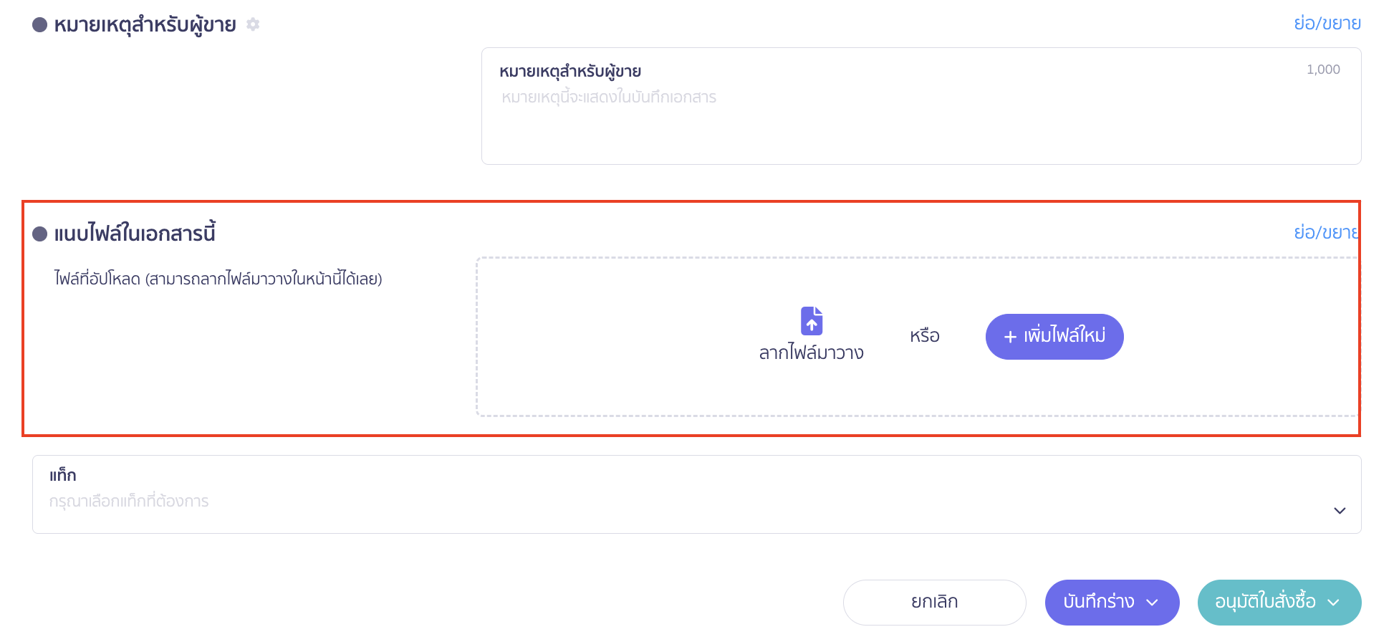Collapse the หมายเหตุสำหรับผู้ขาย section via ย่อ/ขยาย

[1327, 24]
